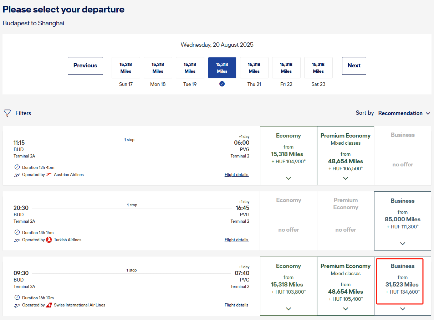Click the Next dates button
Screen dimensions: 434x320
(x=354, y=66)
